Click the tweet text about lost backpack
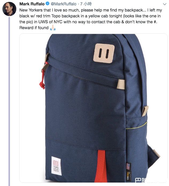Image resolution: width=169 pixels, height=186 pixels. [91, 19]
